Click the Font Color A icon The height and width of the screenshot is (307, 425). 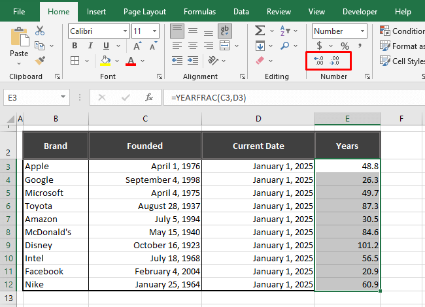tap(131, 61)
